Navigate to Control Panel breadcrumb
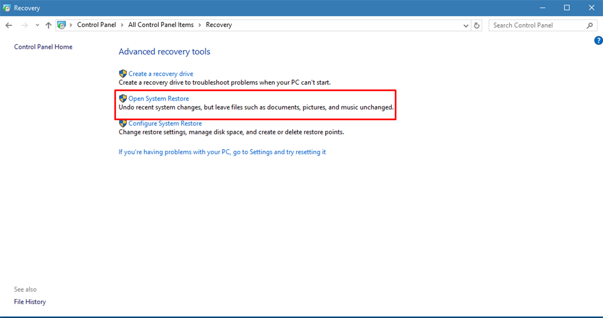 (x=97, y=25)
